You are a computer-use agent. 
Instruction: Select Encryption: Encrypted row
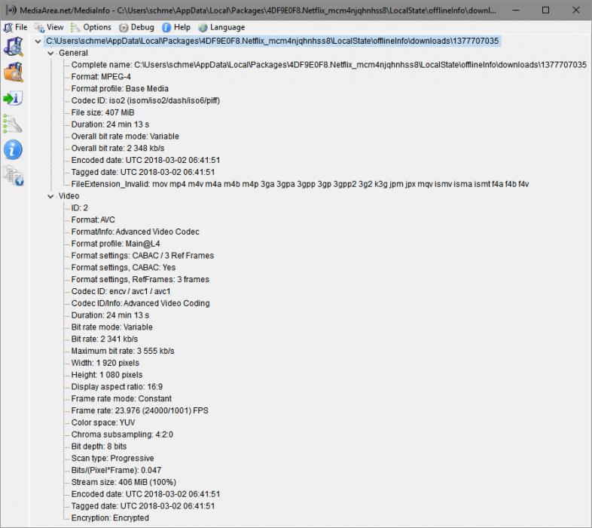point(110,517)
